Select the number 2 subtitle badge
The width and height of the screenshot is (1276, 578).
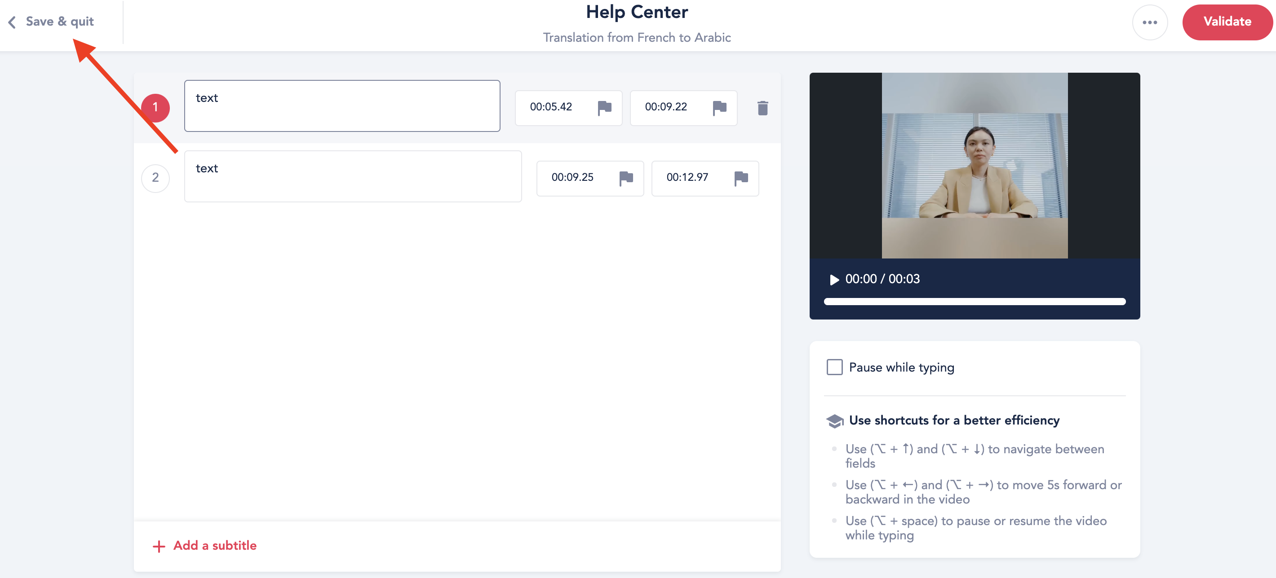pos(155,178)
